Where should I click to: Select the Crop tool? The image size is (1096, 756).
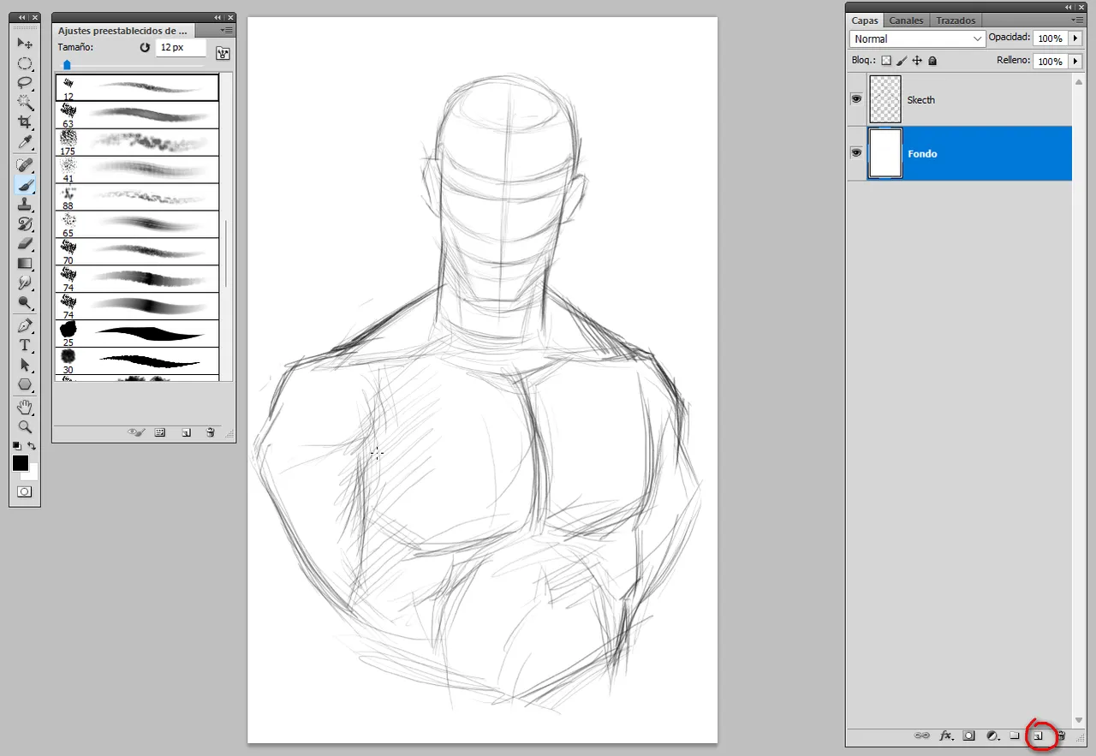pyautogui.click(x=25, y=122)
